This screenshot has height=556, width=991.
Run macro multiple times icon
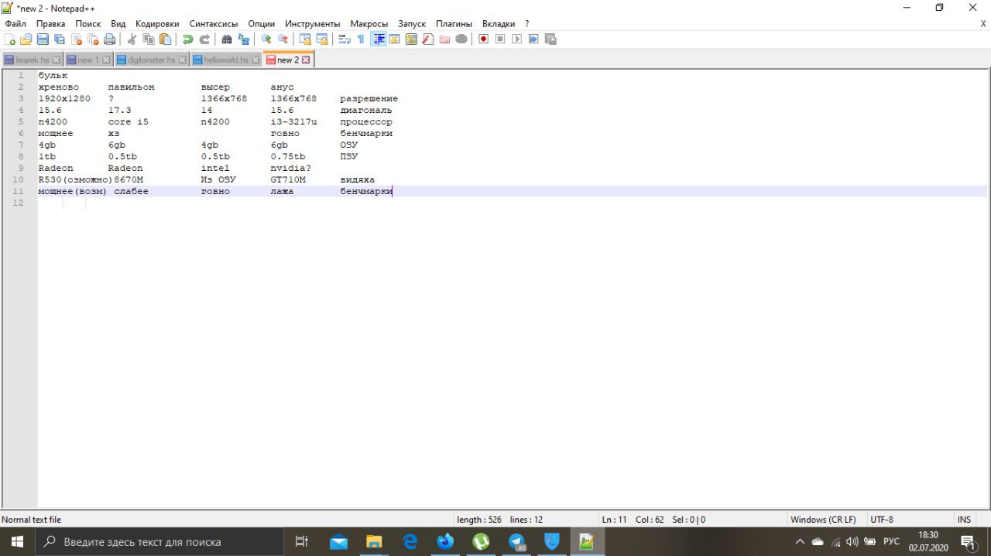coord(533,39)
